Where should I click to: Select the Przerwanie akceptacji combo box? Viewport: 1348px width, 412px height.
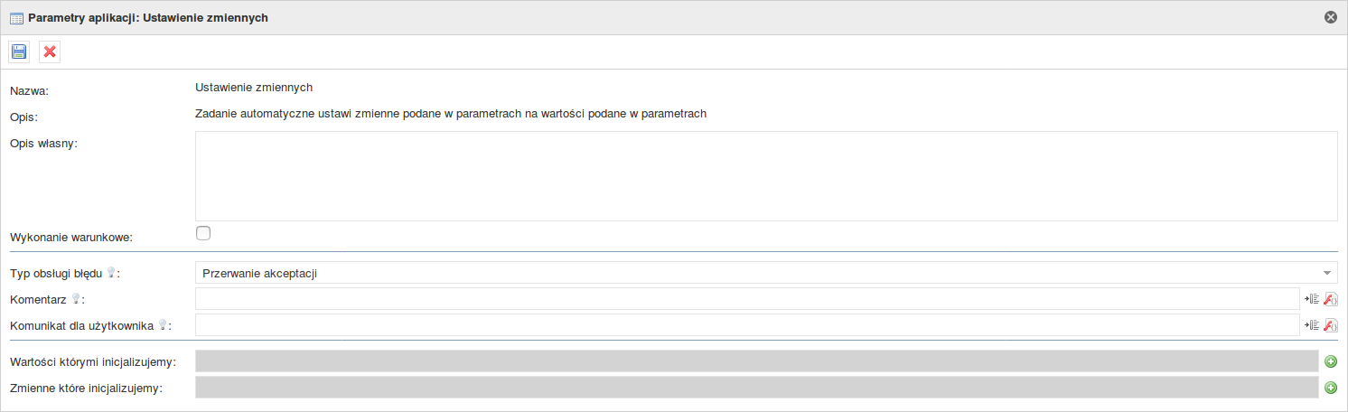tap(766, 273)
